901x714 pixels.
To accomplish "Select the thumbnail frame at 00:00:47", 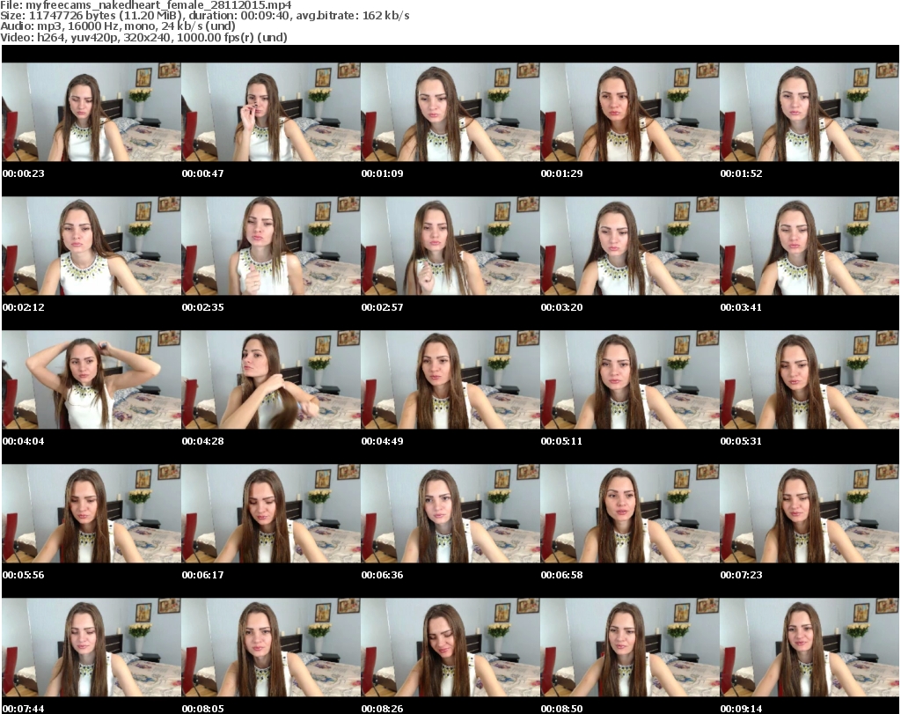I will [x=271, y=112].
